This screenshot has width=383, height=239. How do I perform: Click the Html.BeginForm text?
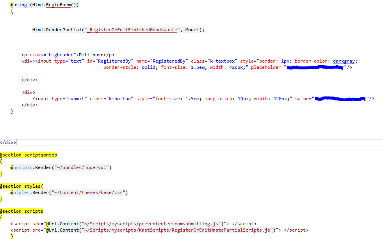[51, 5]
